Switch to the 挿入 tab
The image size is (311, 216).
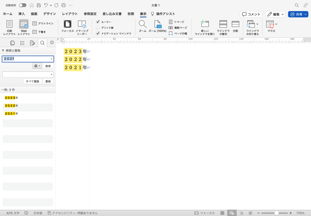tap(22, 14)
